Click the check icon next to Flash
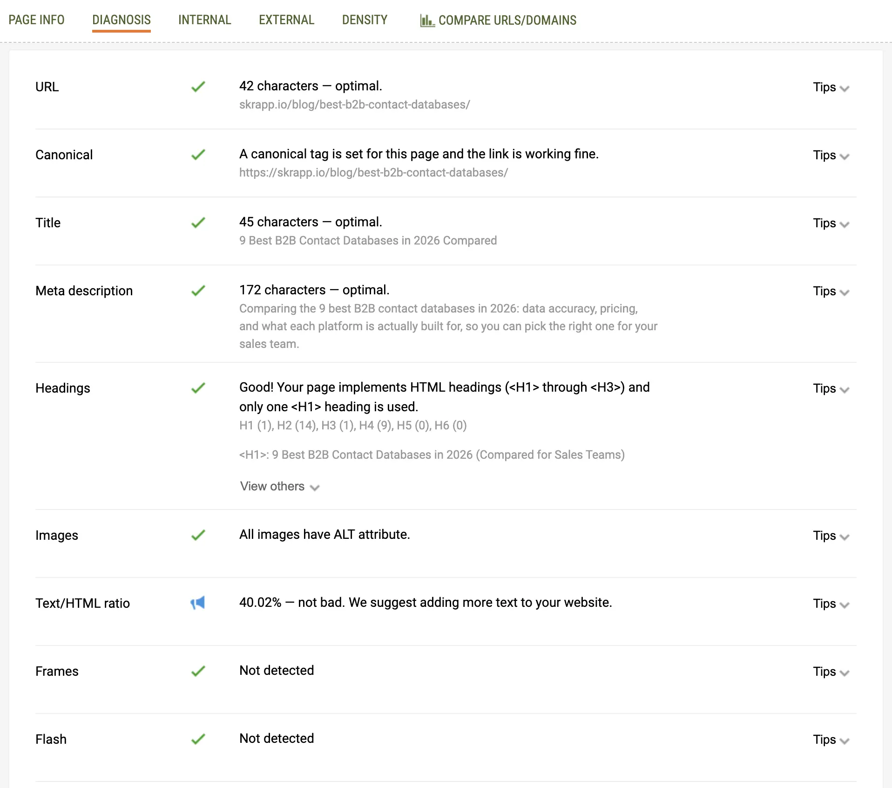The width and height of the screenshot is (892, 788). 198,739
